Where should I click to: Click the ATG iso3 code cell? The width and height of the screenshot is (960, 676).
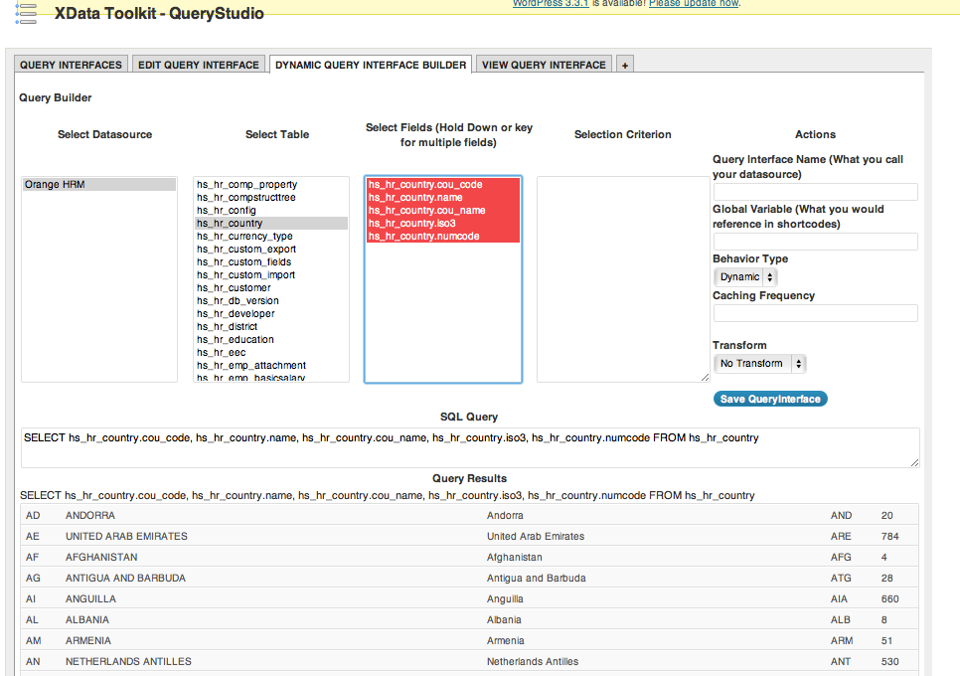point(840,578)
